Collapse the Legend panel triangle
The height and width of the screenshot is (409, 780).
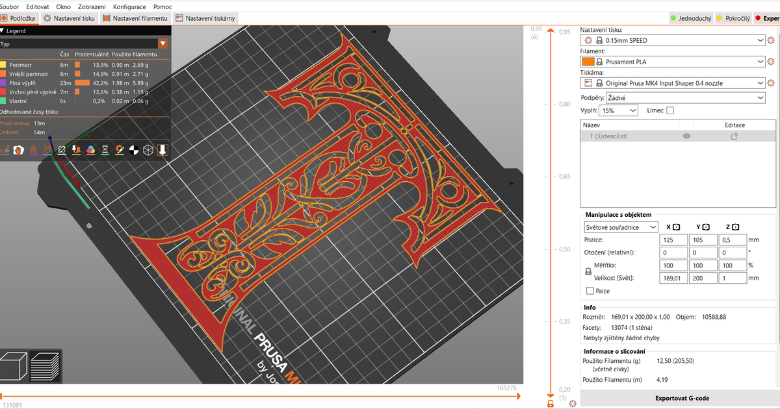(3, 31)
